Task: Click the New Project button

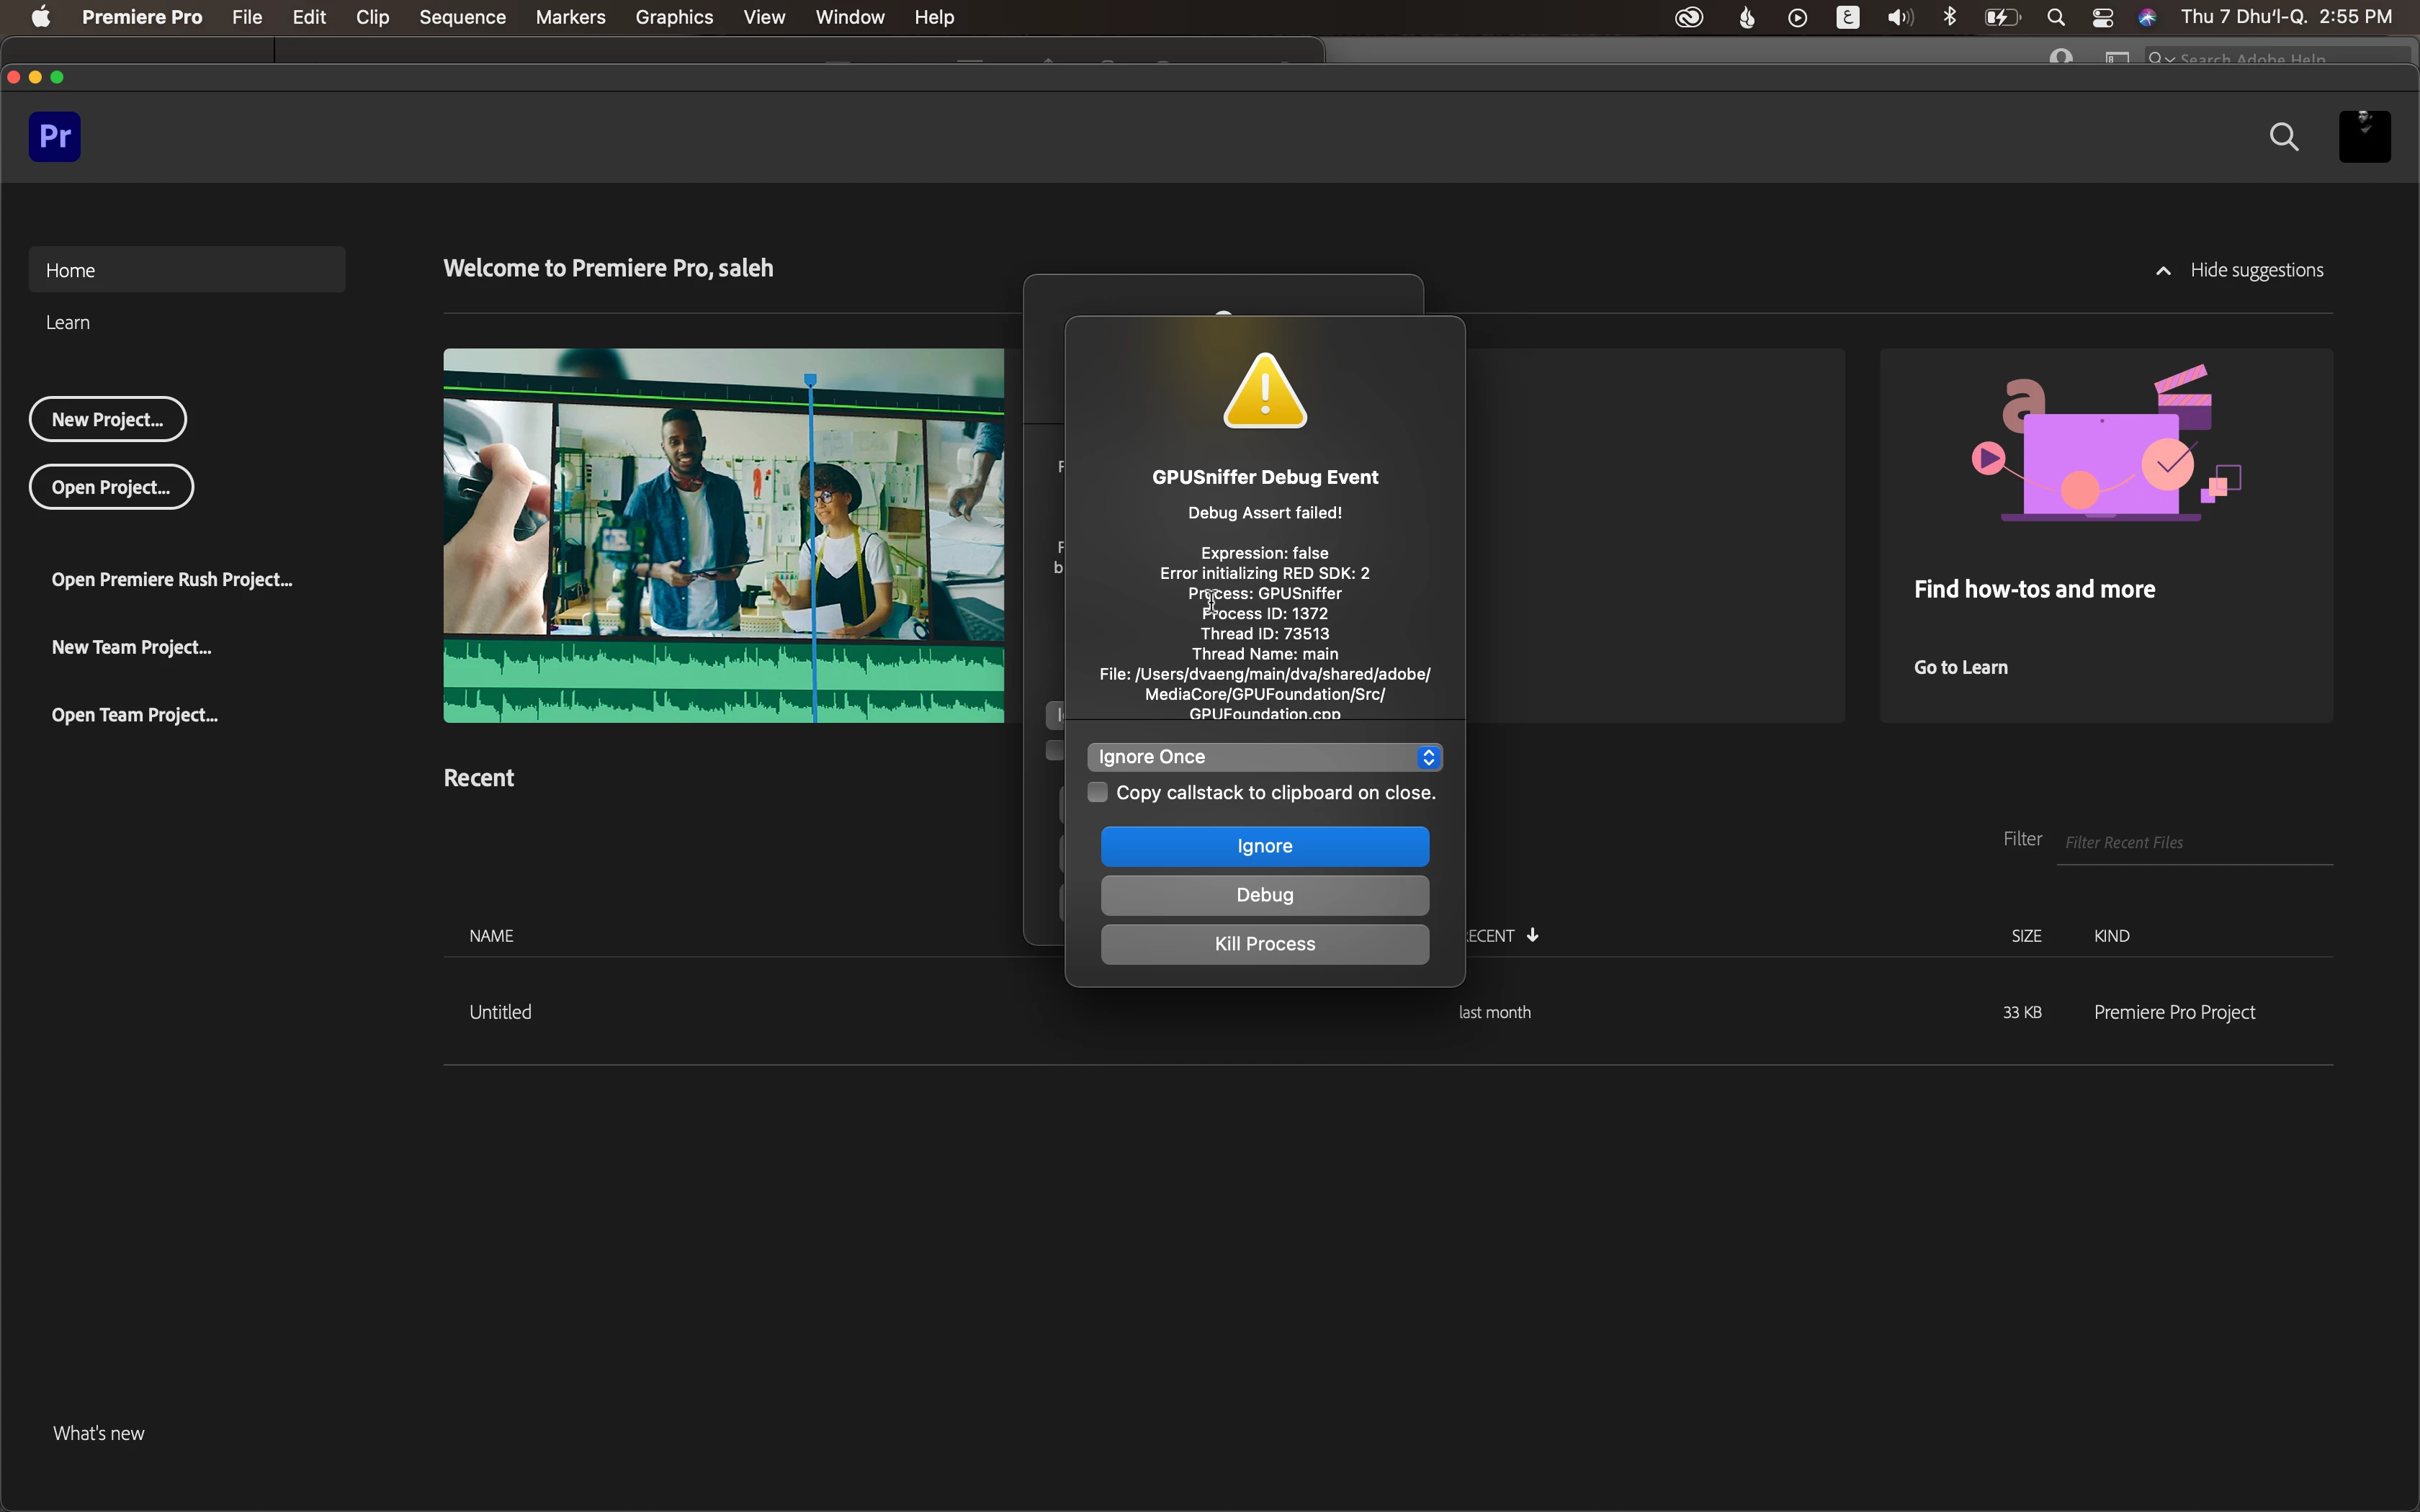Action: pyautogui.click(x=108, y=419)
